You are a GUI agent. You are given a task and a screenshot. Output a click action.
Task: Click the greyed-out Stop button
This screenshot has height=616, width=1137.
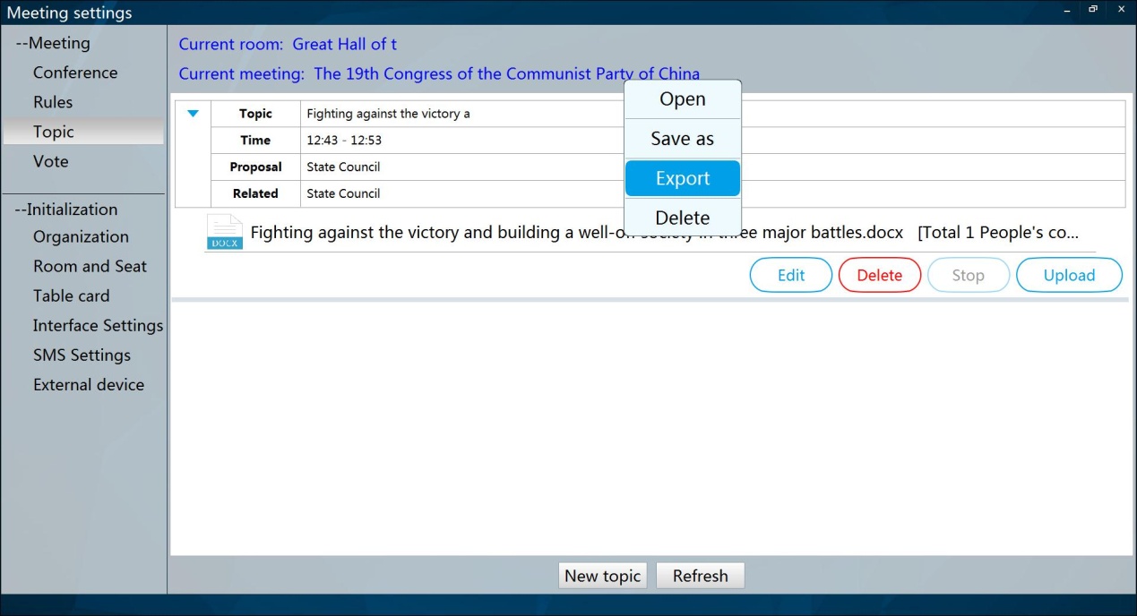click(969, 275)
